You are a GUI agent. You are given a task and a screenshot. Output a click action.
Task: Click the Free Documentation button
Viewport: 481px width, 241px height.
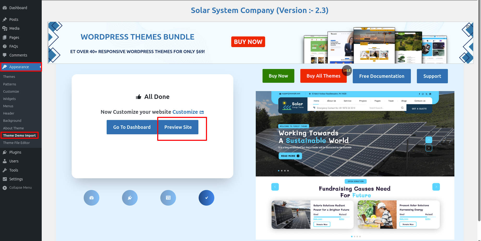(x=382, y=76)
